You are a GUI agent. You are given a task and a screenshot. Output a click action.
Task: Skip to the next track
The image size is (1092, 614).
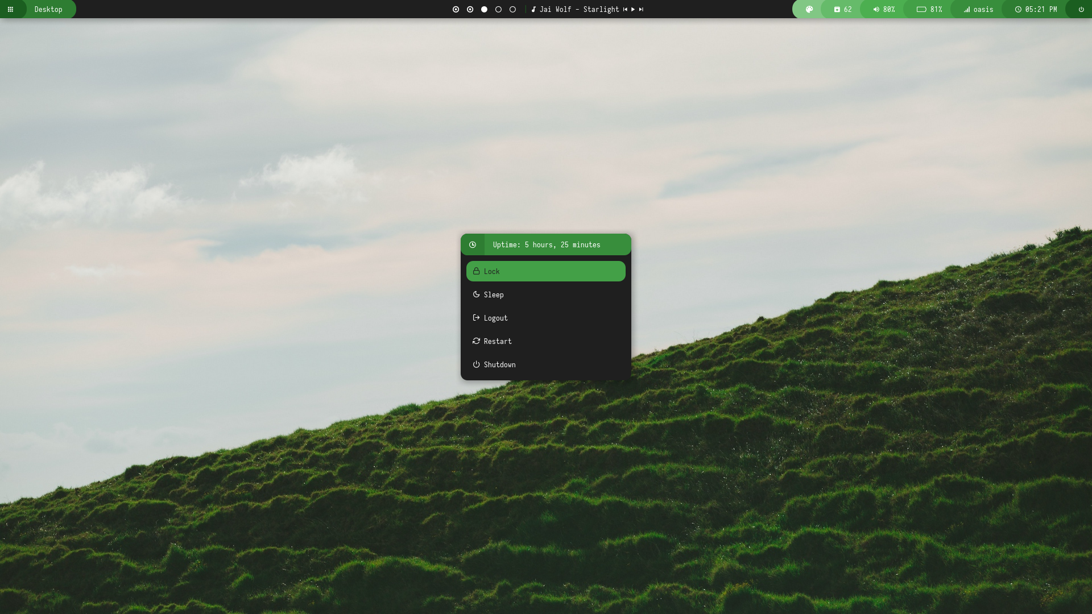point(641,9)
